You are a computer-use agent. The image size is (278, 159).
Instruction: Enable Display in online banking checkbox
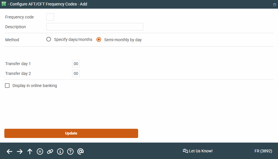click(x=8, y=86)
